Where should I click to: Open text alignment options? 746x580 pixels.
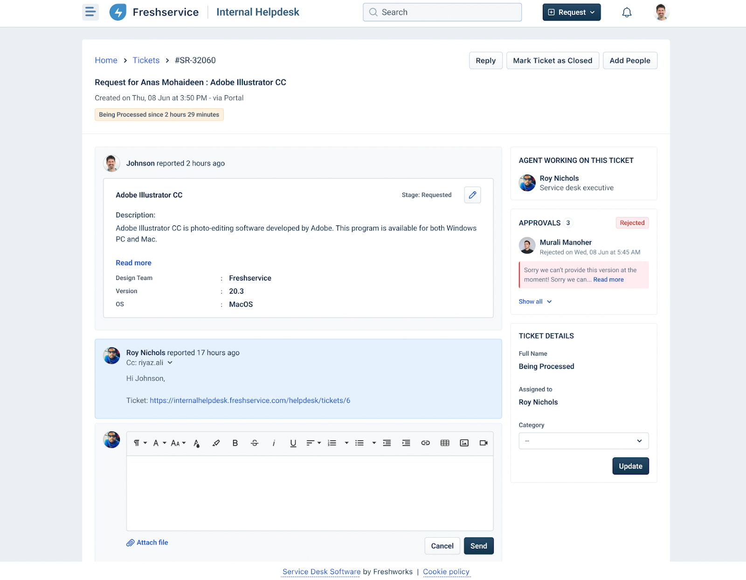tap(313, 443)
